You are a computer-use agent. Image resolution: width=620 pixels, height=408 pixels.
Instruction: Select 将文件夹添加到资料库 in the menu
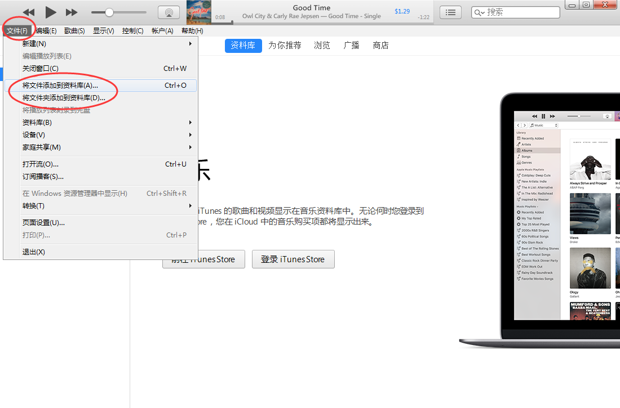tap(64, 98)
